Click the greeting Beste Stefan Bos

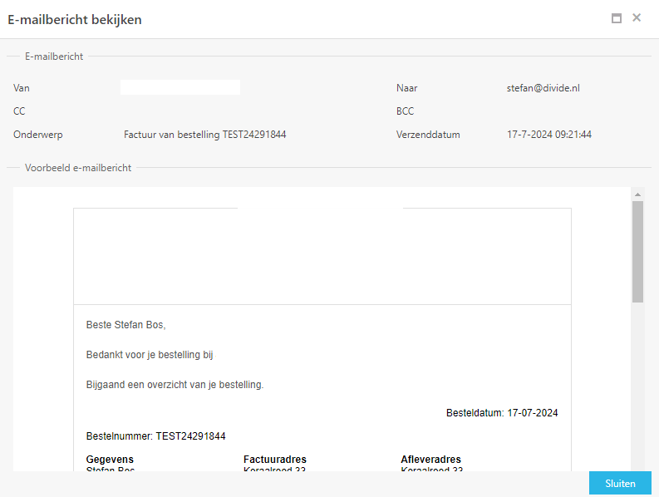point(125,325)
